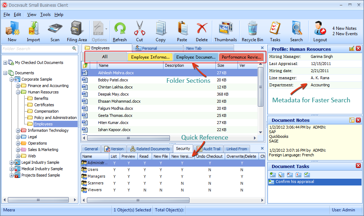Screen dimensions: 364x216
Task: Show the Related Documents tab
Action: [150, 149]
